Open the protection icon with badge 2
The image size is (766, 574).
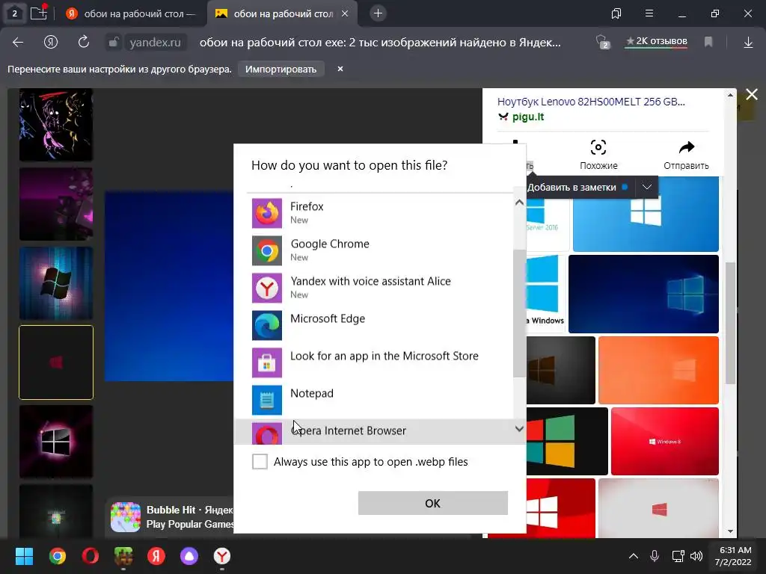(602, 42)
